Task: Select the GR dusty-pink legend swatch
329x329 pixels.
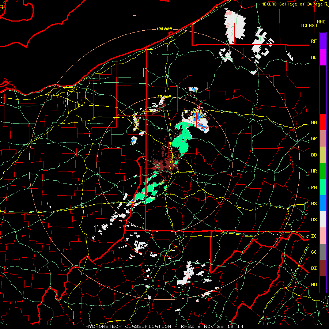Action: [323, 139]
